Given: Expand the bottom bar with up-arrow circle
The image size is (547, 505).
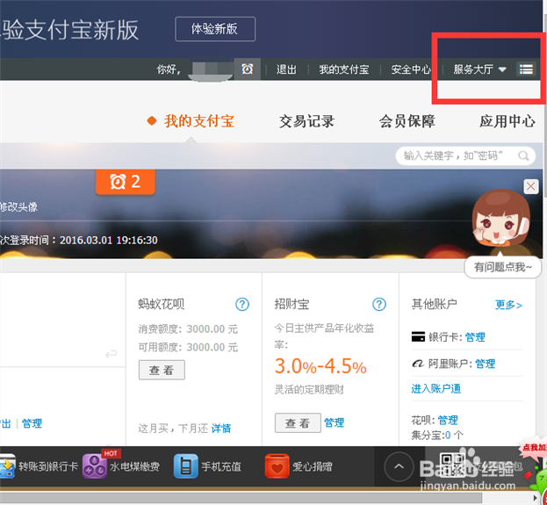Looking at the screenshot, I should [399, 466].
